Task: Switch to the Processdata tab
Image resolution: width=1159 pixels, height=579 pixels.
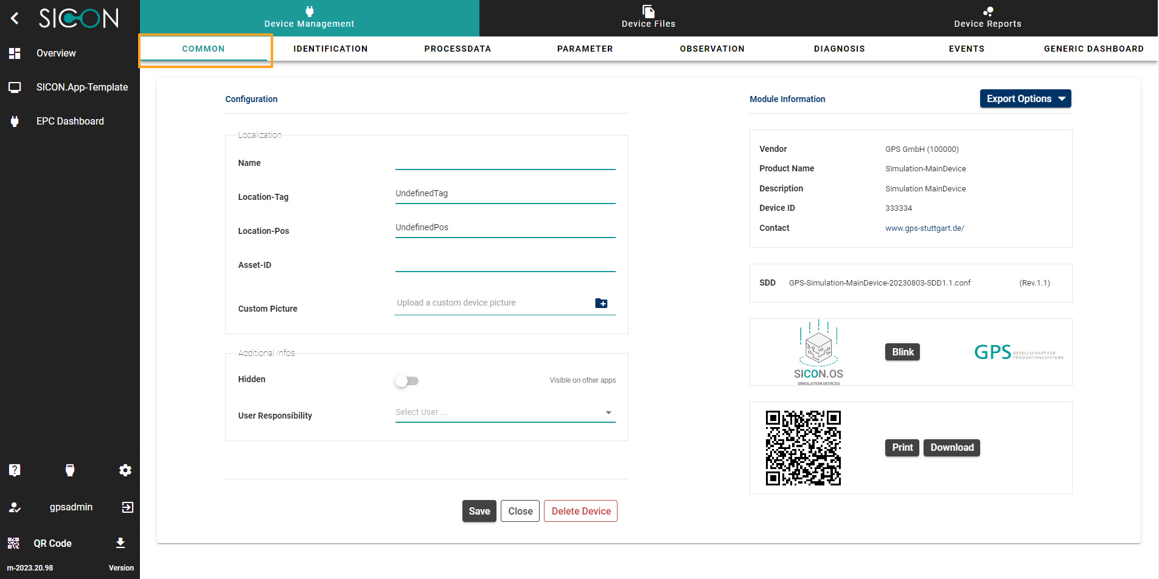Action: (458, 49)
